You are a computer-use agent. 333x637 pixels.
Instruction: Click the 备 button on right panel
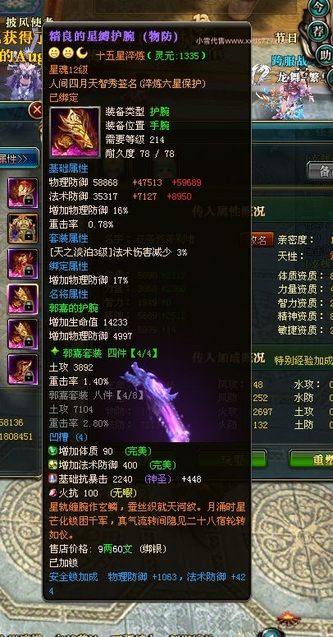click(x=321, y=171)
